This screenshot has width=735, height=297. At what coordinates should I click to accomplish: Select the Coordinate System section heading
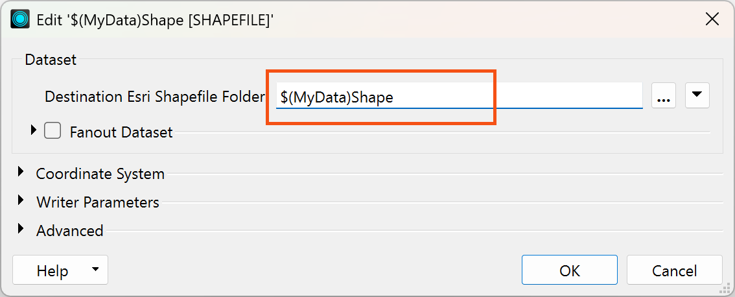click(100, 174)
